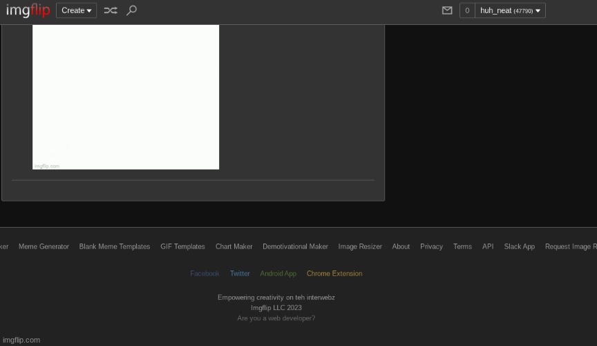Expand the Create dropdown menu

pos(76,10)
